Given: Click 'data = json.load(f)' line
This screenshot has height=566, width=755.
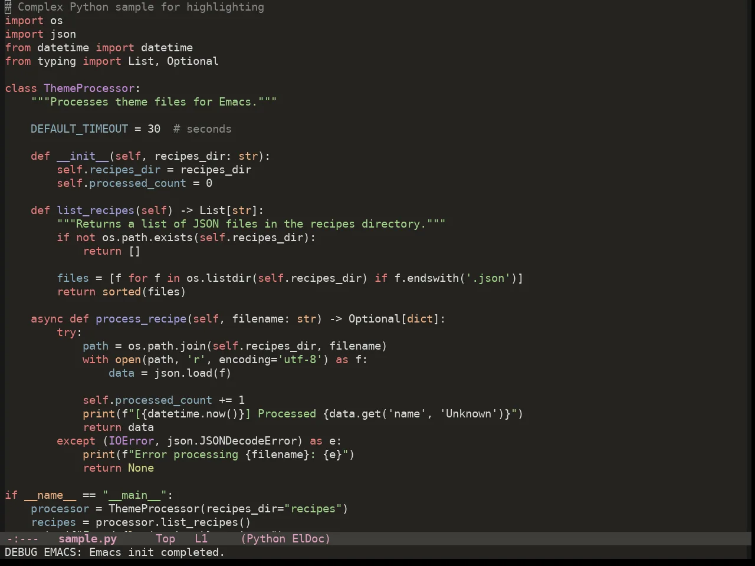Looking at the screenshot, I should click(170, 373).
